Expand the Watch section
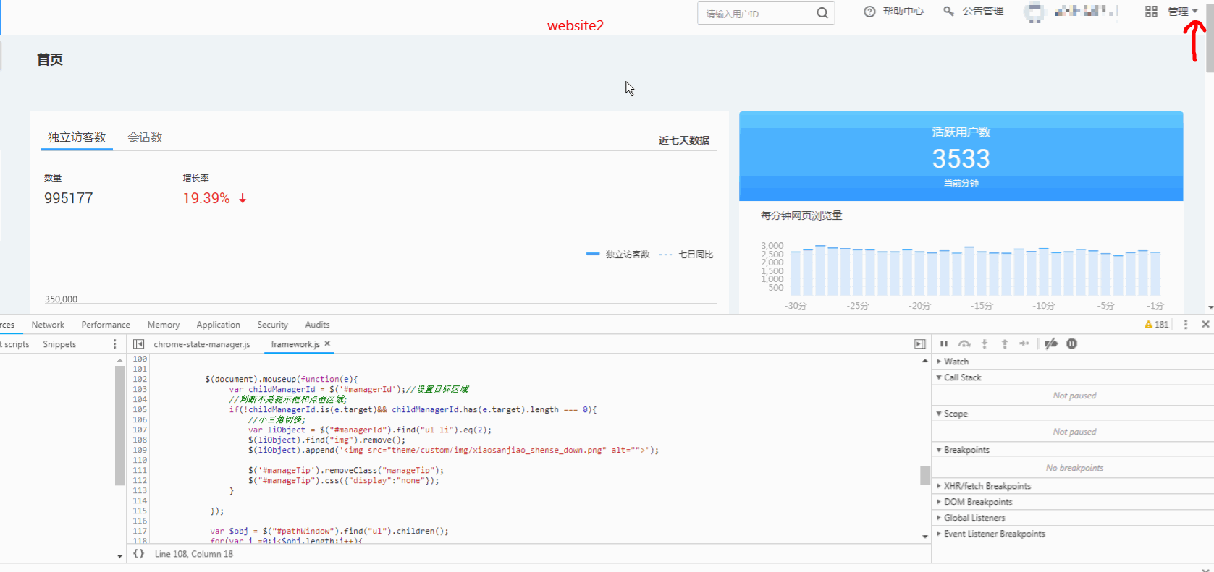1214x572 pixels. pos(953,362)
